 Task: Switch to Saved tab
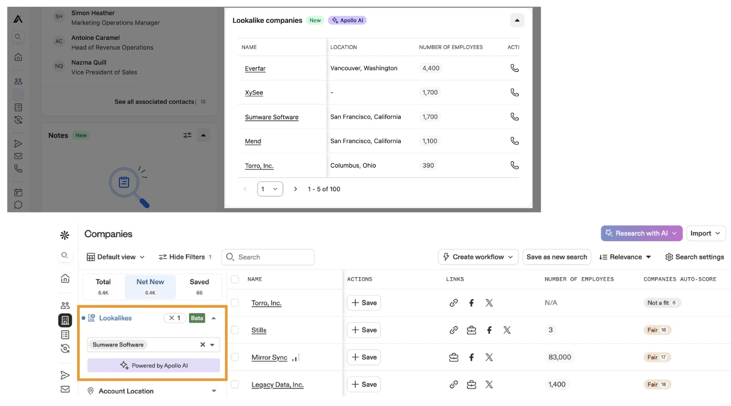199,286
